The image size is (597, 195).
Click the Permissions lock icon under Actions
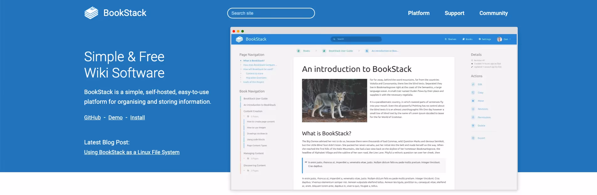(473, 117)
